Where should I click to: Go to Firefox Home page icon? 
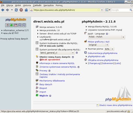click(x=26, y=10)
